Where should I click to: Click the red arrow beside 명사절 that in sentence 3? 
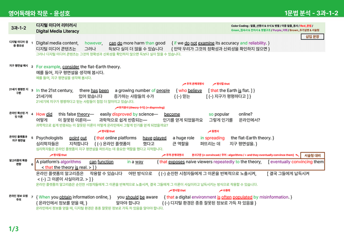pos(214,84)
